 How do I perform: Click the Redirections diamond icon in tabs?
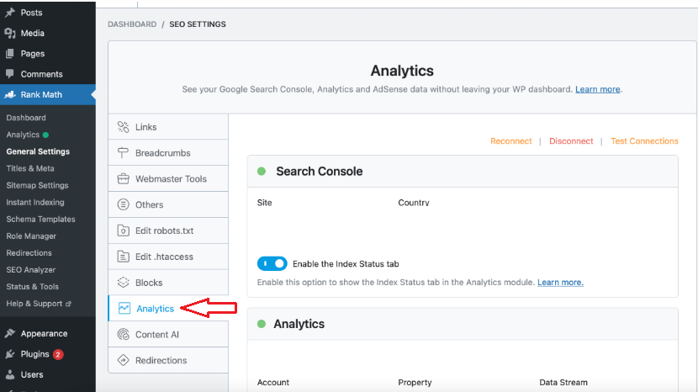pyautogui.click(x=124, y=360)
